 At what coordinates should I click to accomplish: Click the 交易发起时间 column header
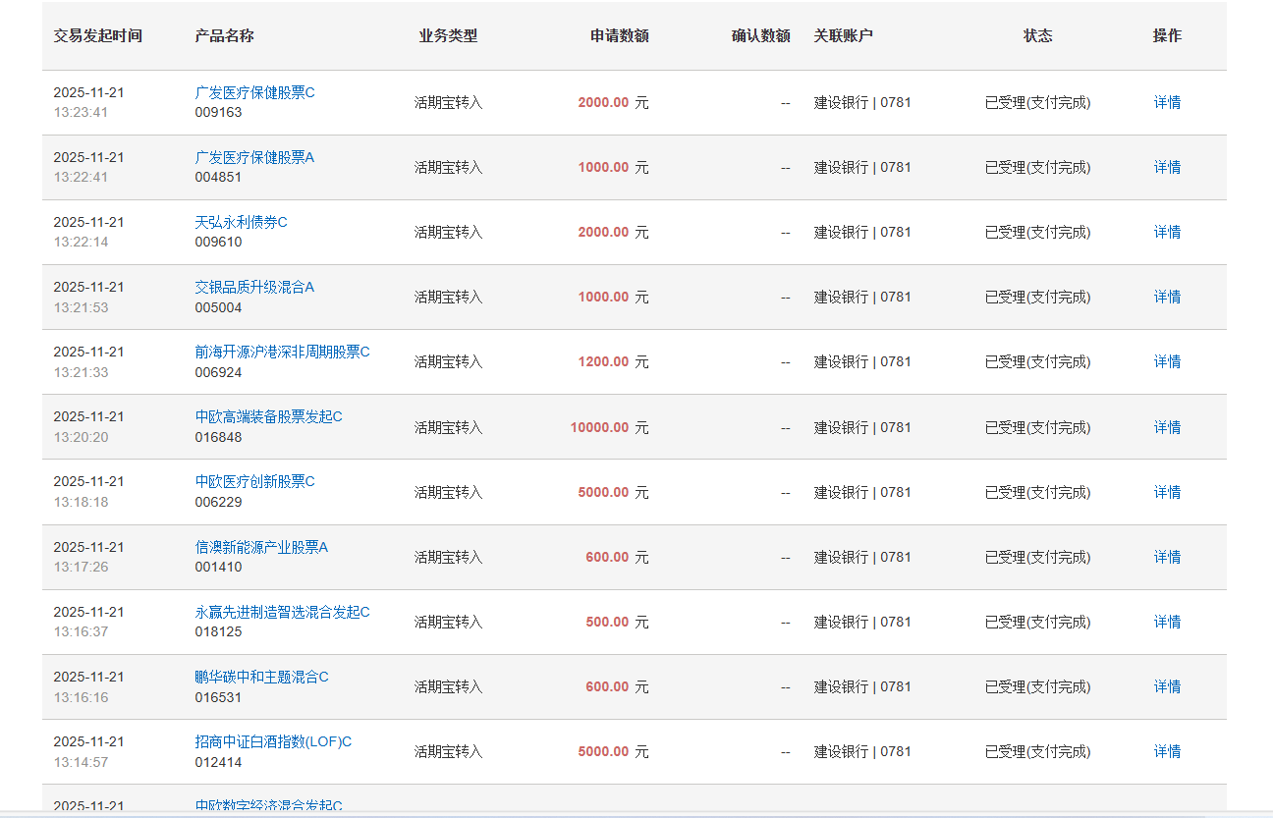coord(97,35)
